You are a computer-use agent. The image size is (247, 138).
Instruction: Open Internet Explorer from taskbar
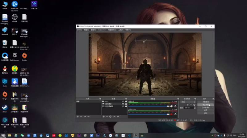click(16, 135)
